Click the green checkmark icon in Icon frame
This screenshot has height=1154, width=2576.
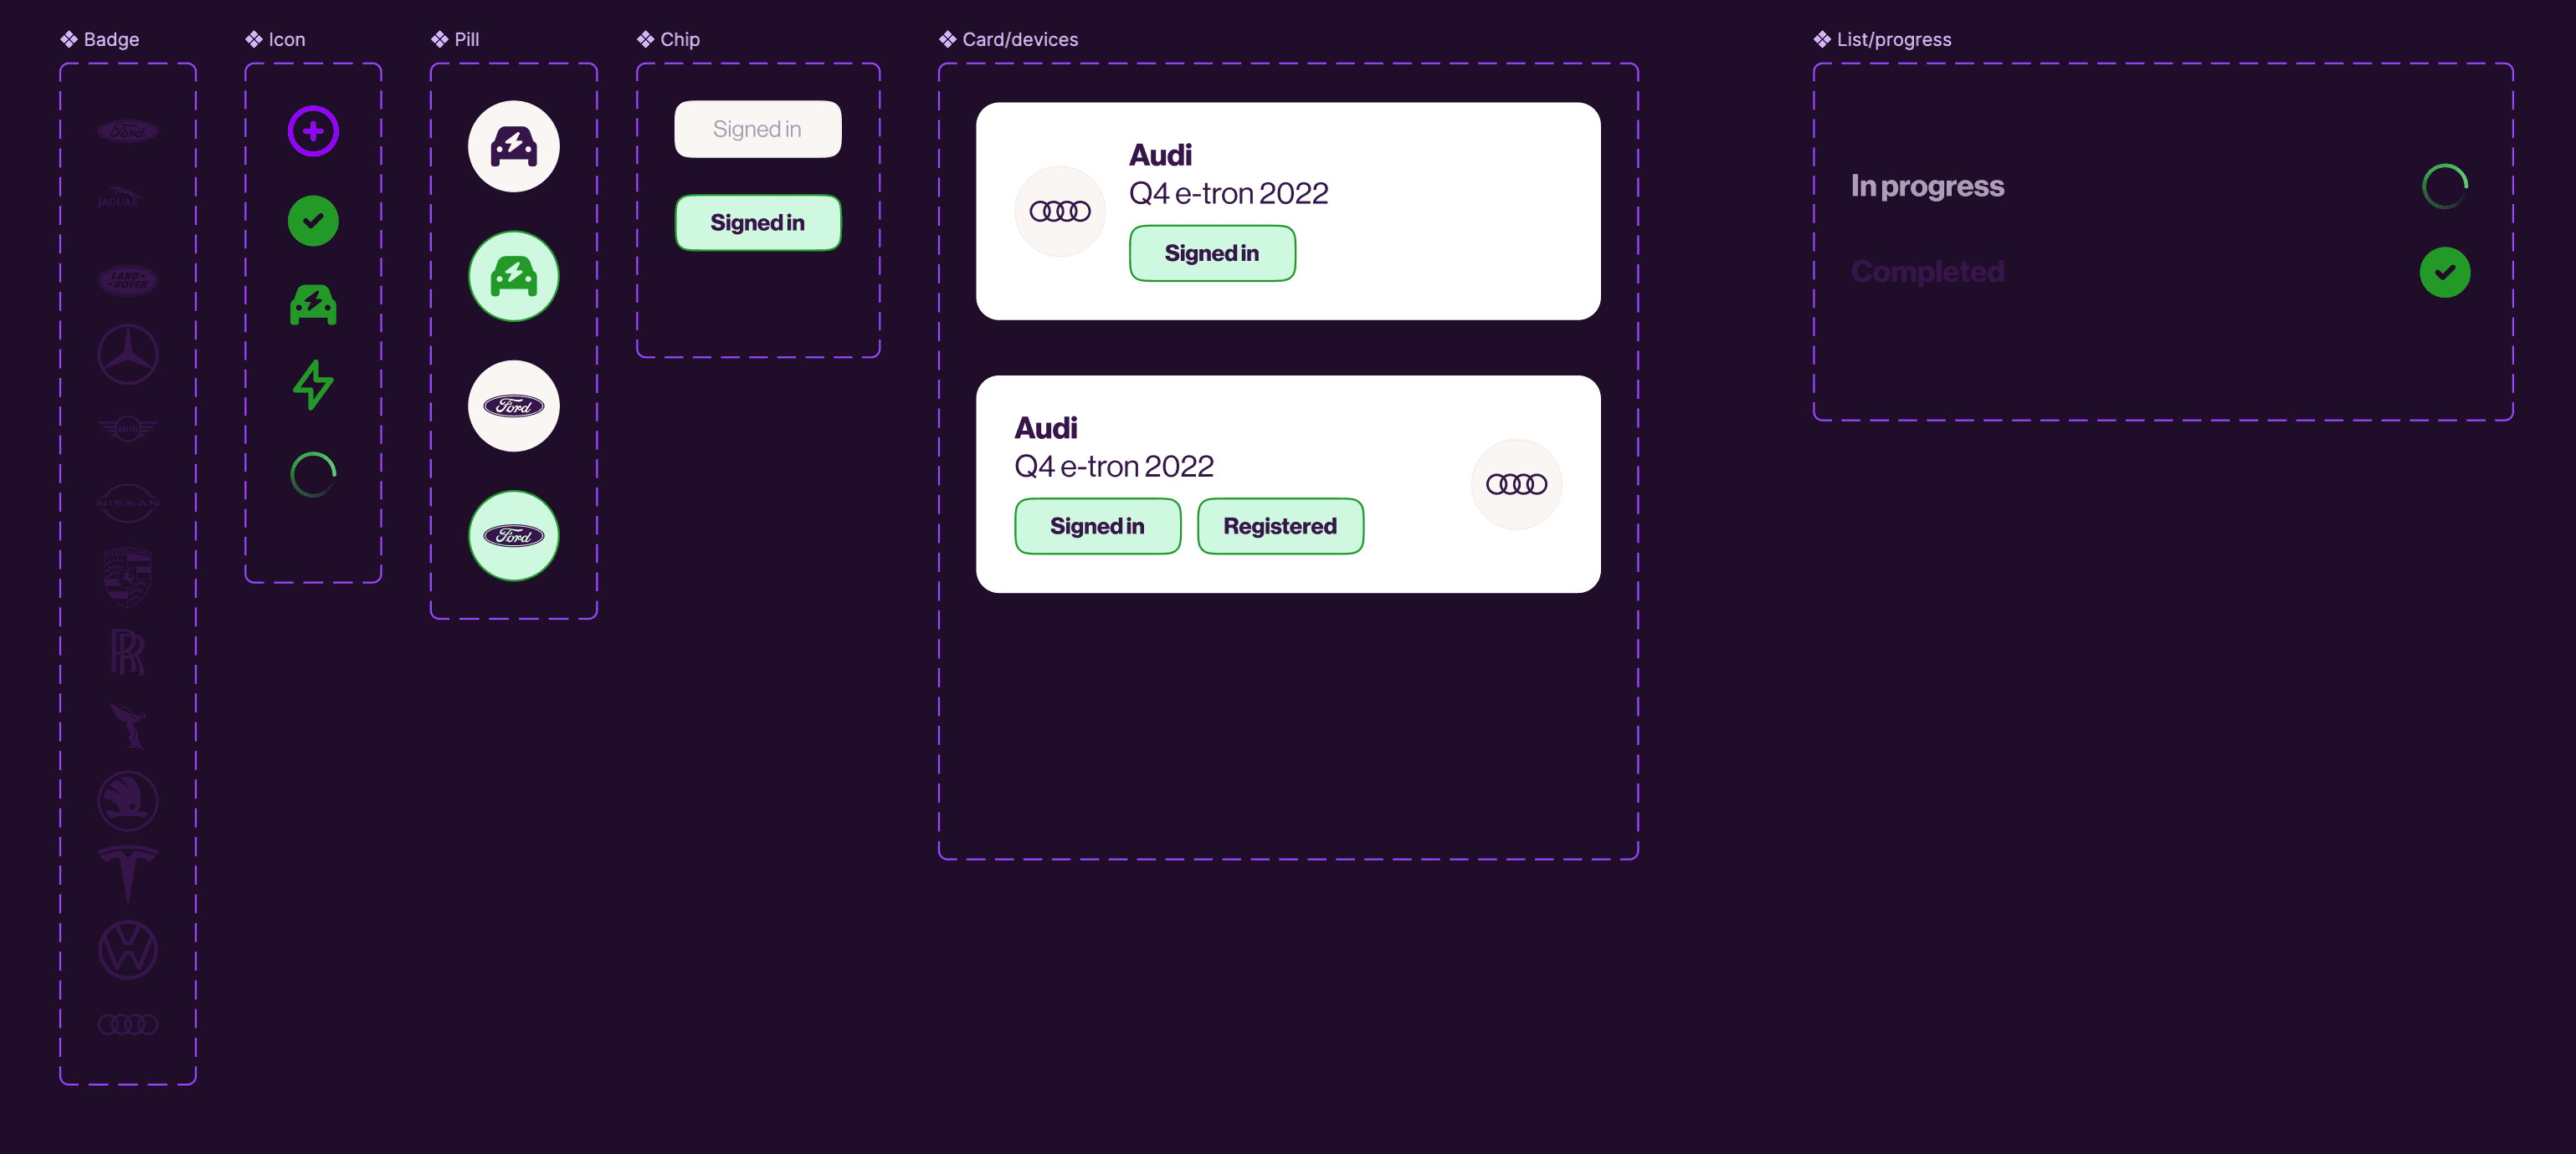tap(313, 221)
